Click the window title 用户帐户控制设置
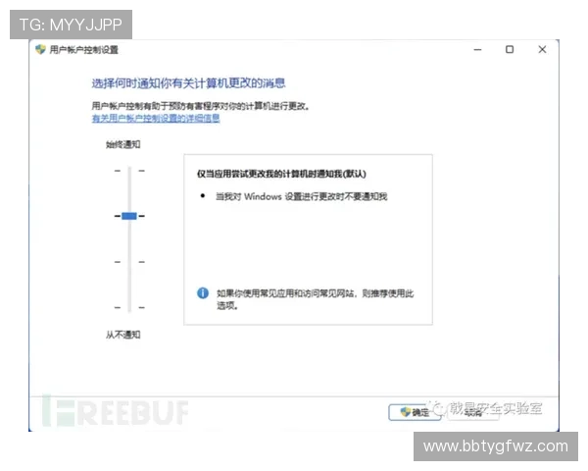The width and height of the screenshot is (588, 471). coord(84,50)
